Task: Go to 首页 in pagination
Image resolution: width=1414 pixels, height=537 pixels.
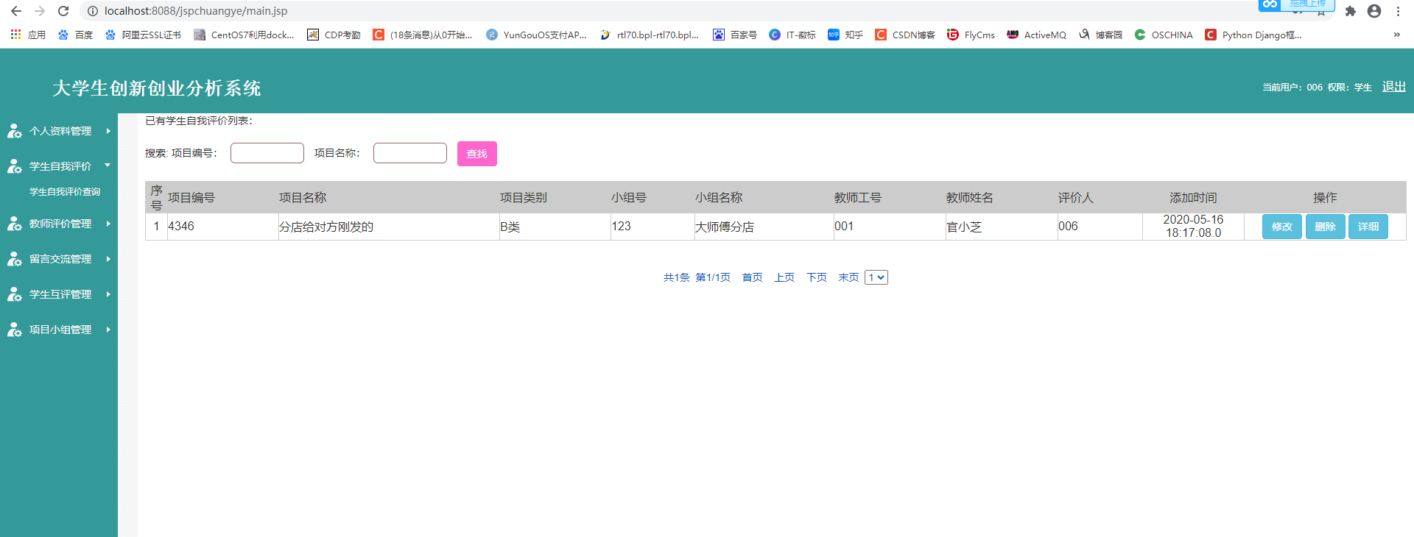Action: [752, 277]
